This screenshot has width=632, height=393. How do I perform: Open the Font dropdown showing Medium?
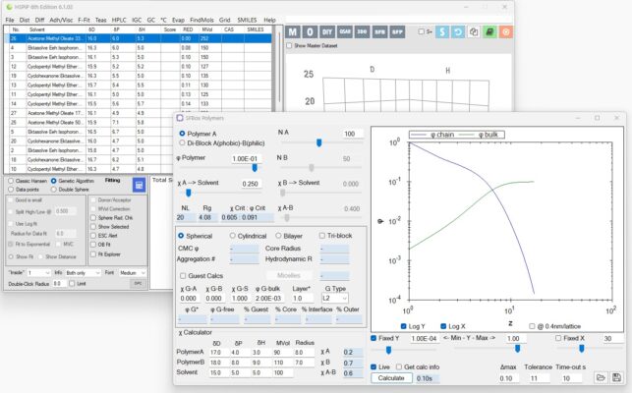(x=132, y=273)
